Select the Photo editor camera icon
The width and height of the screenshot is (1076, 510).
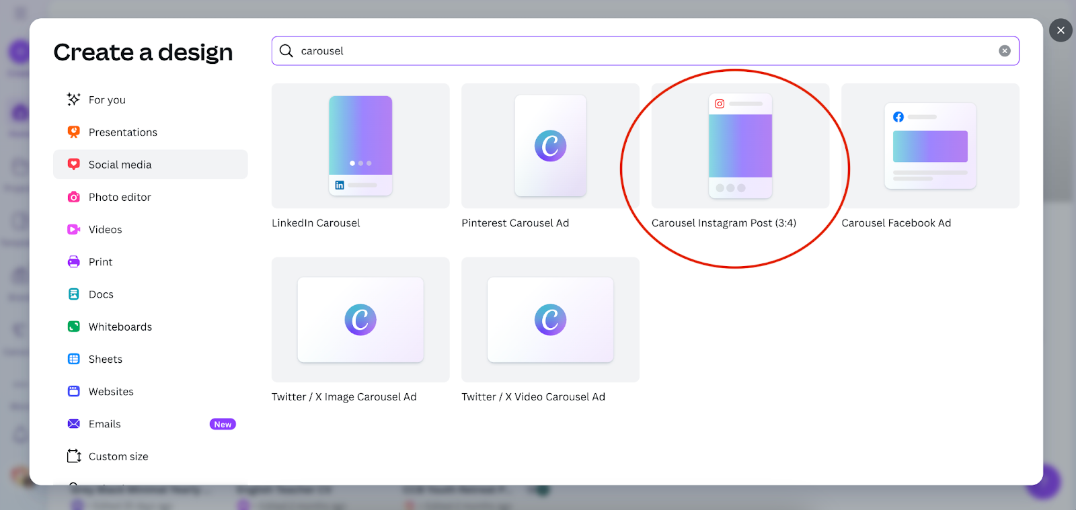point(73,197)
